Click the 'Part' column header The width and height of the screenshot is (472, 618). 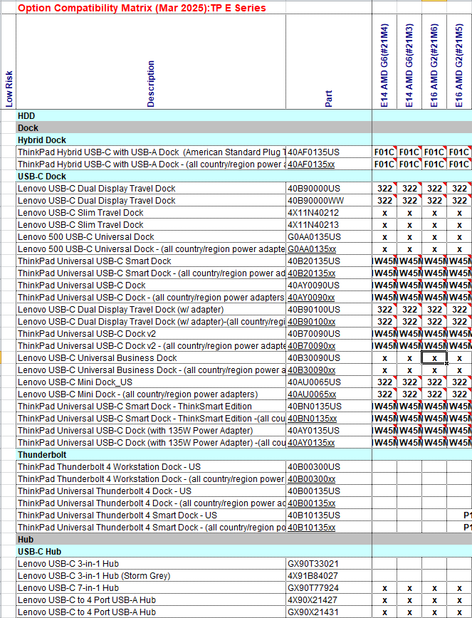pos(329,99)
